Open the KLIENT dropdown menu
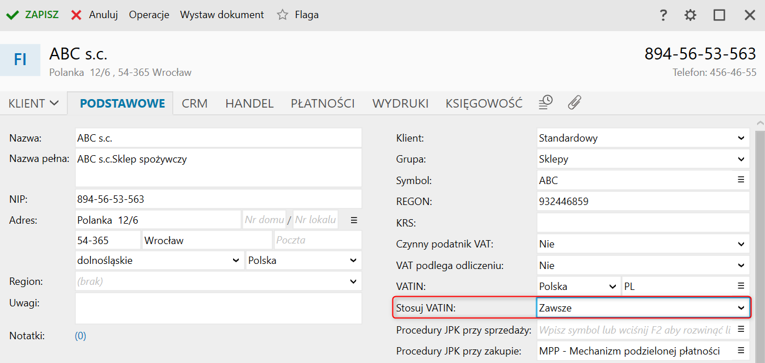 click(x=33, y=104)
